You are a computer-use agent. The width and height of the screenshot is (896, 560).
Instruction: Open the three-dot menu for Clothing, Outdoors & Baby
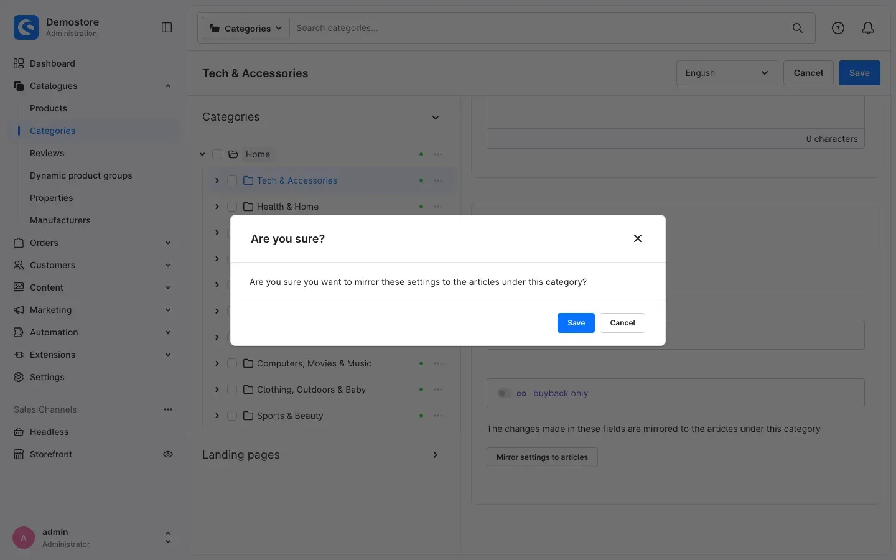point(438,390)
